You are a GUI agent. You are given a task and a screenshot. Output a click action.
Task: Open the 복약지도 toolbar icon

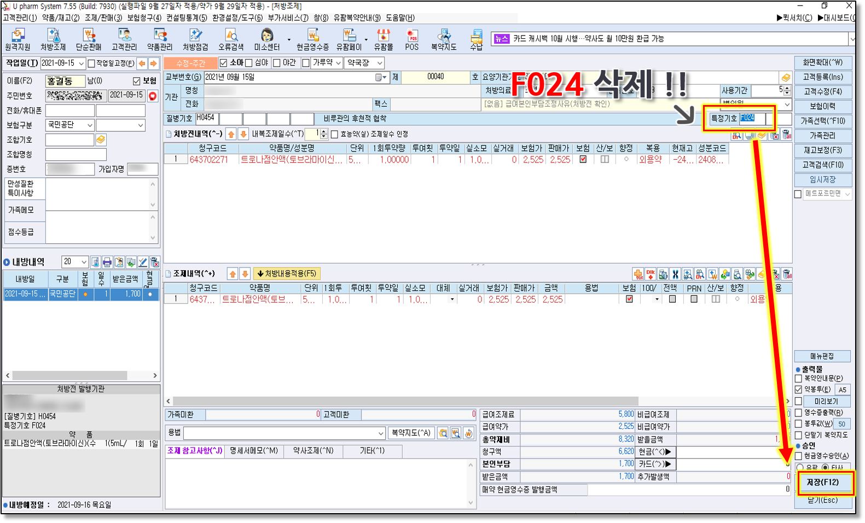tap(443, 39)
